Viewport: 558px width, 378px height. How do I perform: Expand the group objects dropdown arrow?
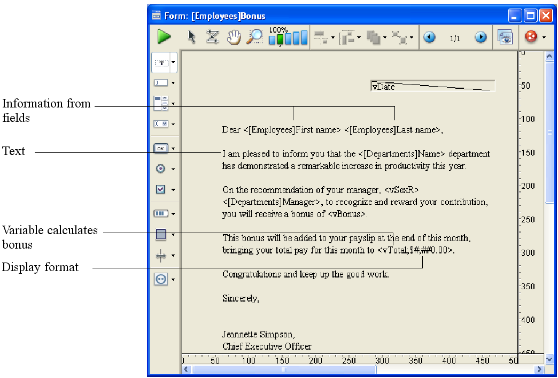click(x=412, y=37)
